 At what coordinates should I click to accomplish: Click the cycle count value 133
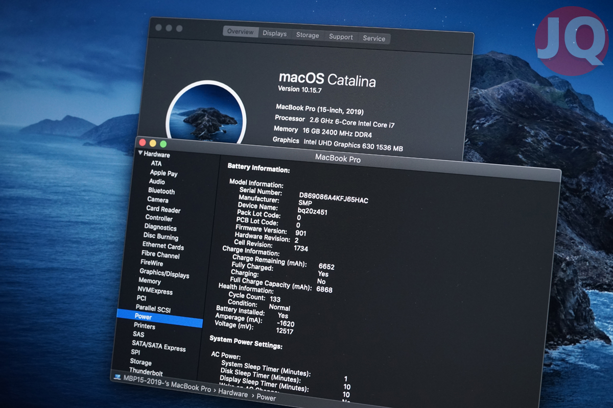(275, 299)
